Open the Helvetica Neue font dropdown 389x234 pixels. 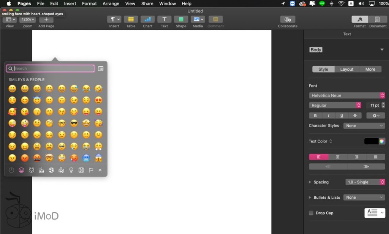click(x=347, y=95)
